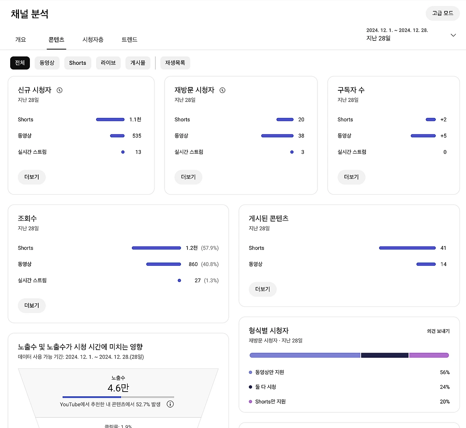Image resolution: width=466 pixels, height=428 pixels.
Task: Click 더보기 in the 게시된 콘텐츠 card
Action: 262,289
